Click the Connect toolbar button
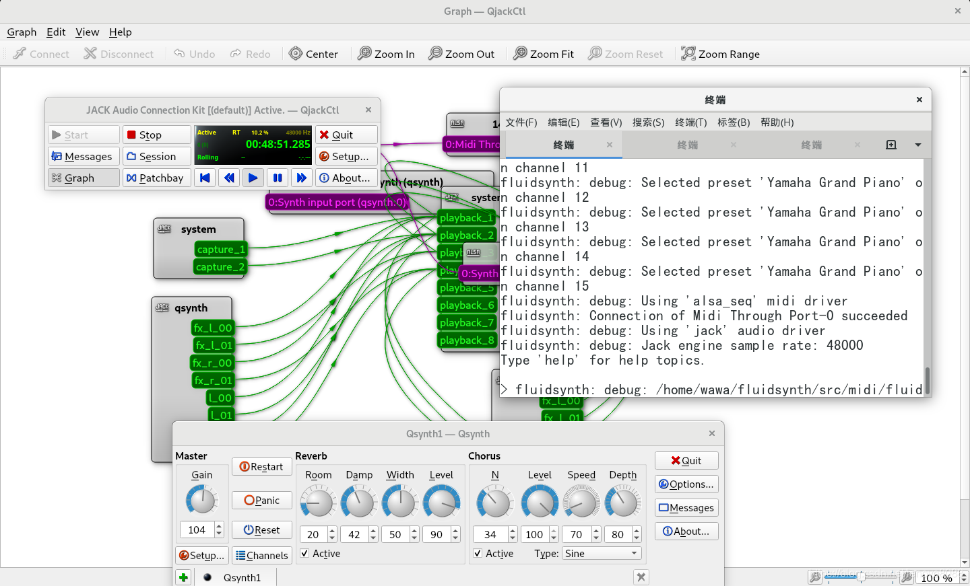970x586 pixels. click(41, 54)
